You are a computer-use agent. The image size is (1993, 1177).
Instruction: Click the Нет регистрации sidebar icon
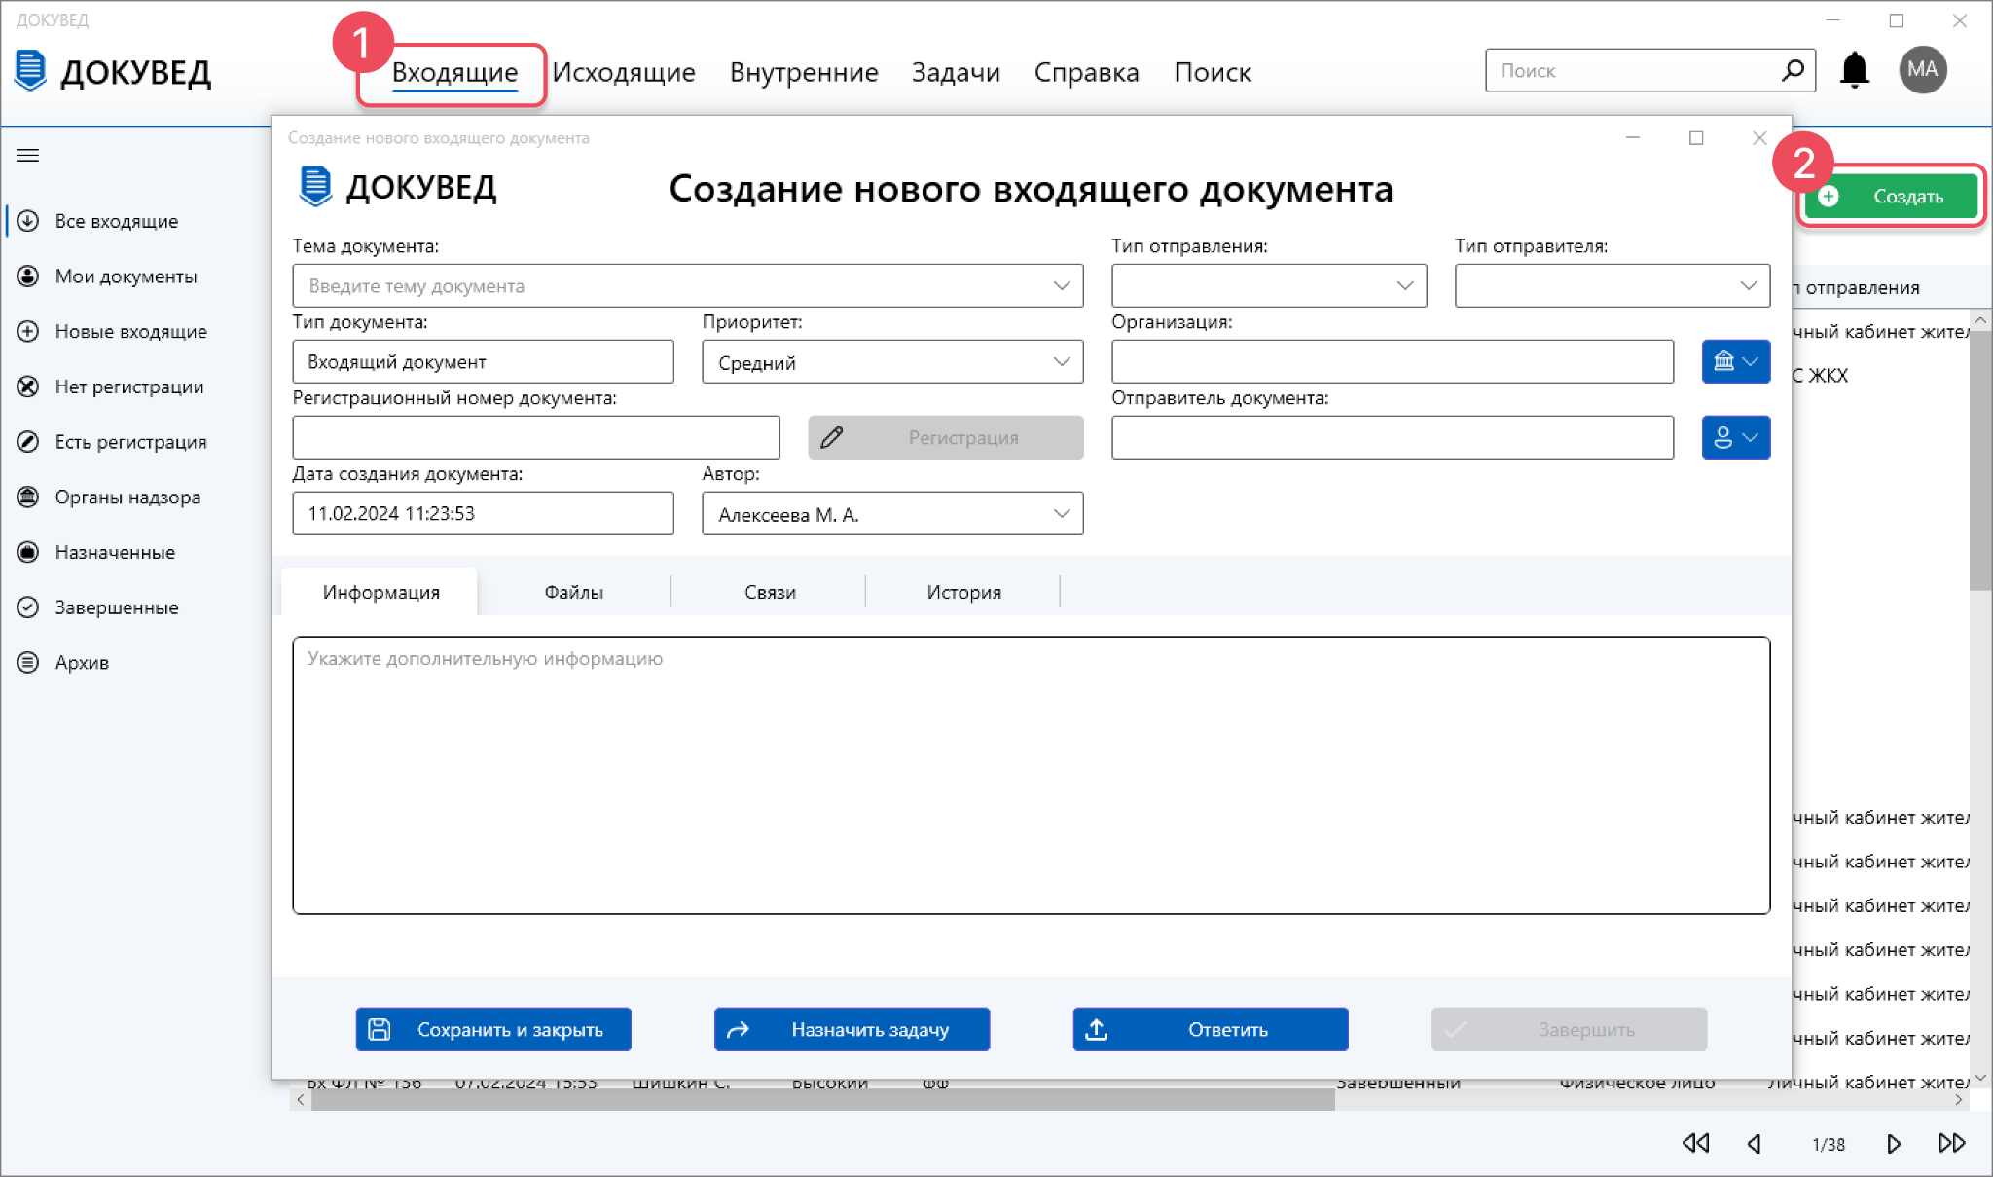[x=28, y=386]
